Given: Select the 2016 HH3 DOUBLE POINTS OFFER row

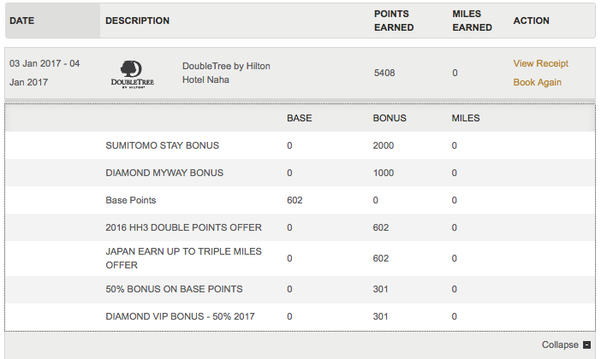Looking at the screenshot, I should click(x=300, y=227).
